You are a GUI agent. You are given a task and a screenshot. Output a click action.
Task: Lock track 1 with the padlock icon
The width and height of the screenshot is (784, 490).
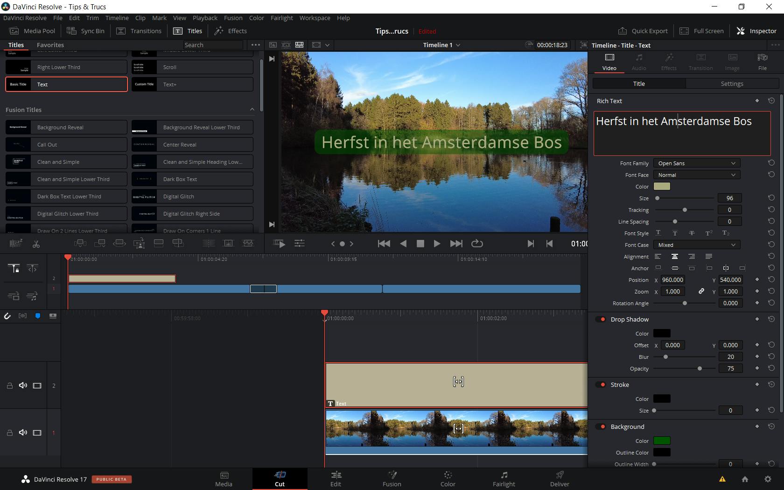(x=9, y=433)
